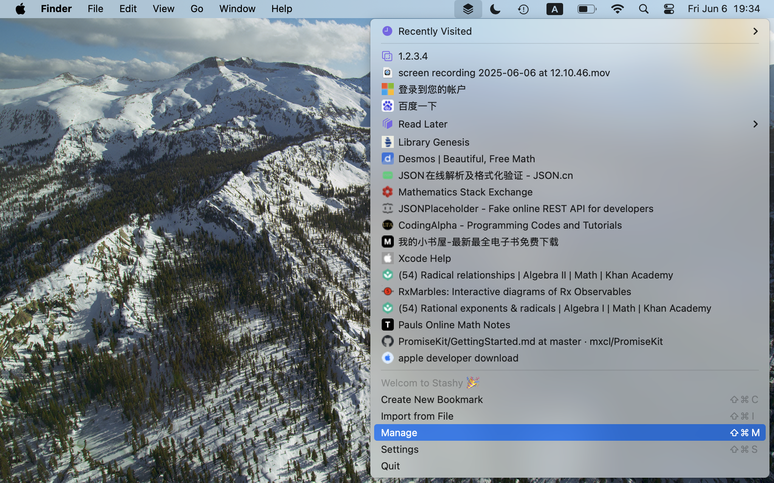Click the 'M' favicon for 我的小书屋

click(x=387, y=241)
